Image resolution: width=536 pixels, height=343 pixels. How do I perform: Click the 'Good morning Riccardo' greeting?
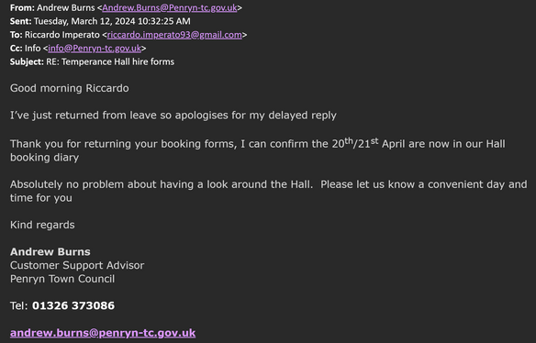point(70,88)
